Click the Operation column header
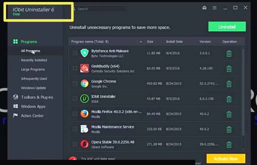257x165 pixels. click(x=230, y=42)
